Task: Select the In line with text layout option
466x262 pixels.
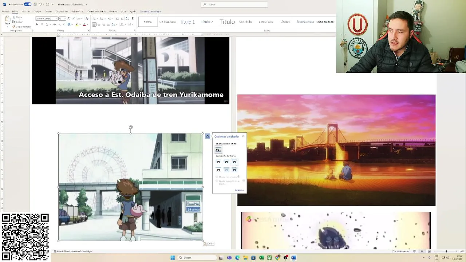Action: pos(218,150)
